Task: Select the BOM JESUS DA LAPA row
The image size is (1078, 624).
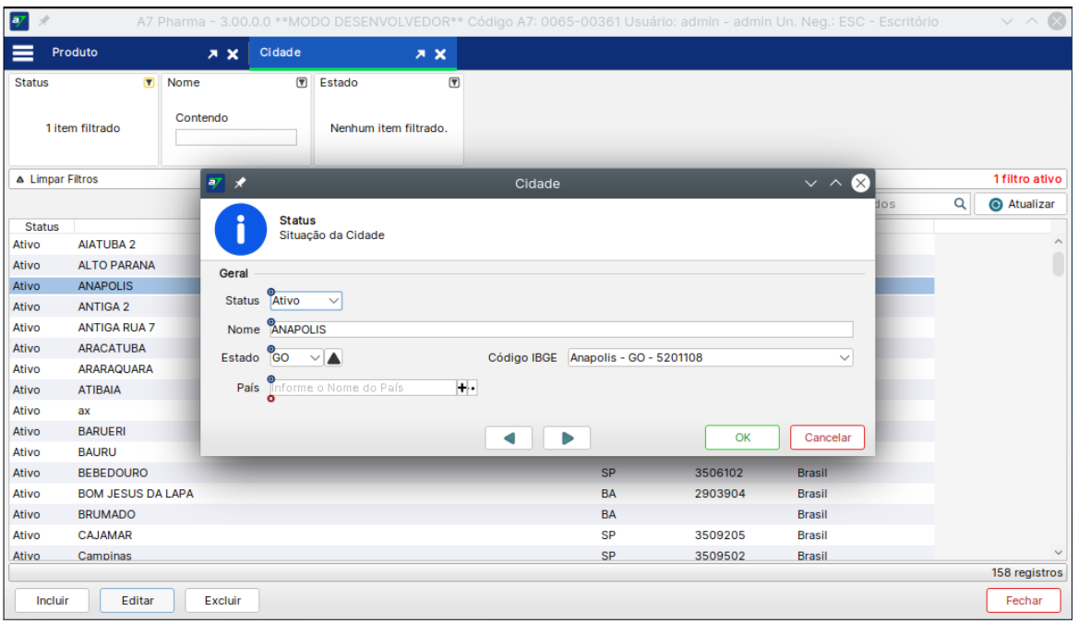Action: click(x=472, y=494)
